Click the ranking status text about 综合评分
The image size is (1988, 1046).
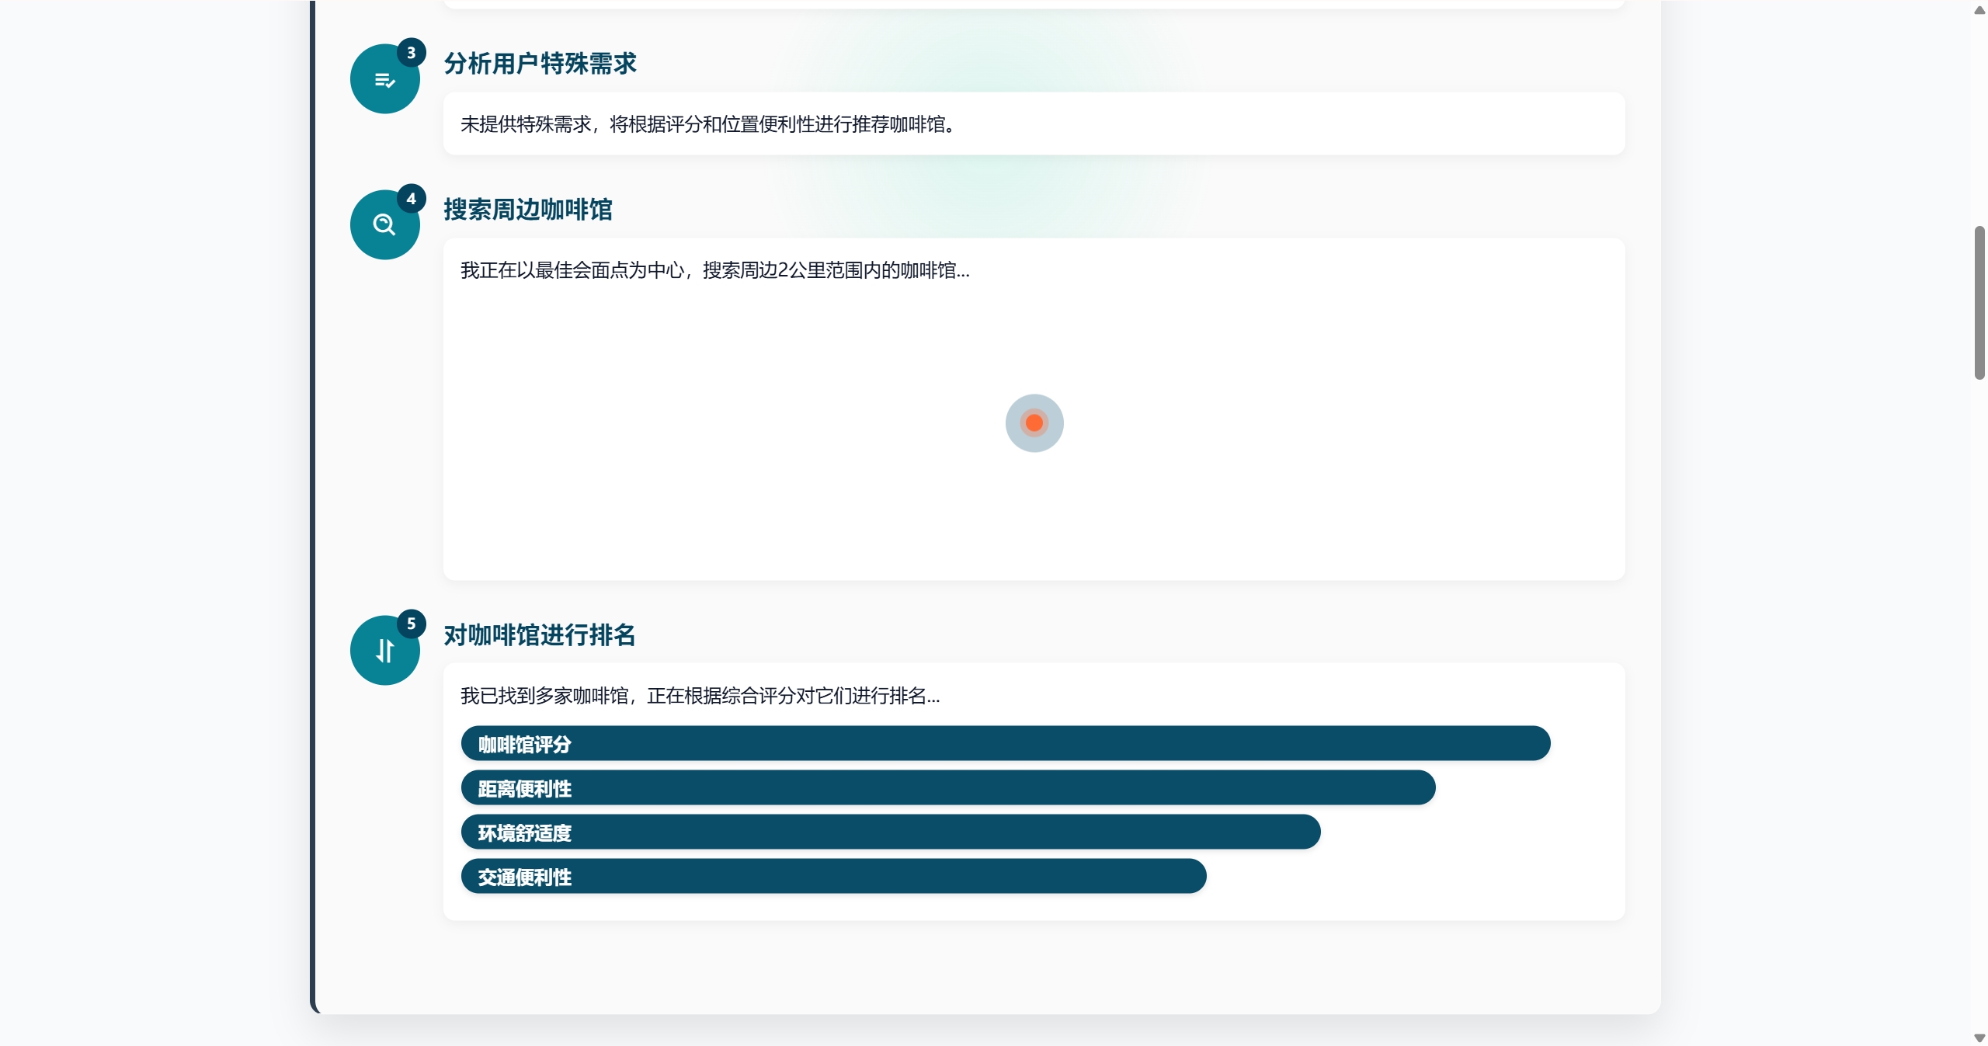pyautogui.click(x=699, y=696)
